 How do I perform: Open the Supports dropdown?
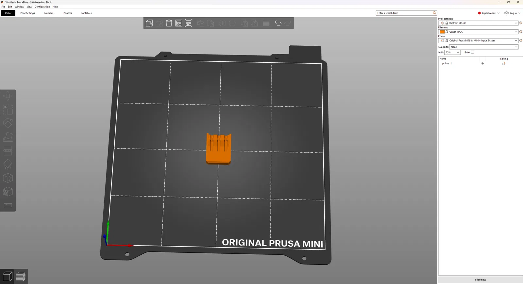coord(484,47)
